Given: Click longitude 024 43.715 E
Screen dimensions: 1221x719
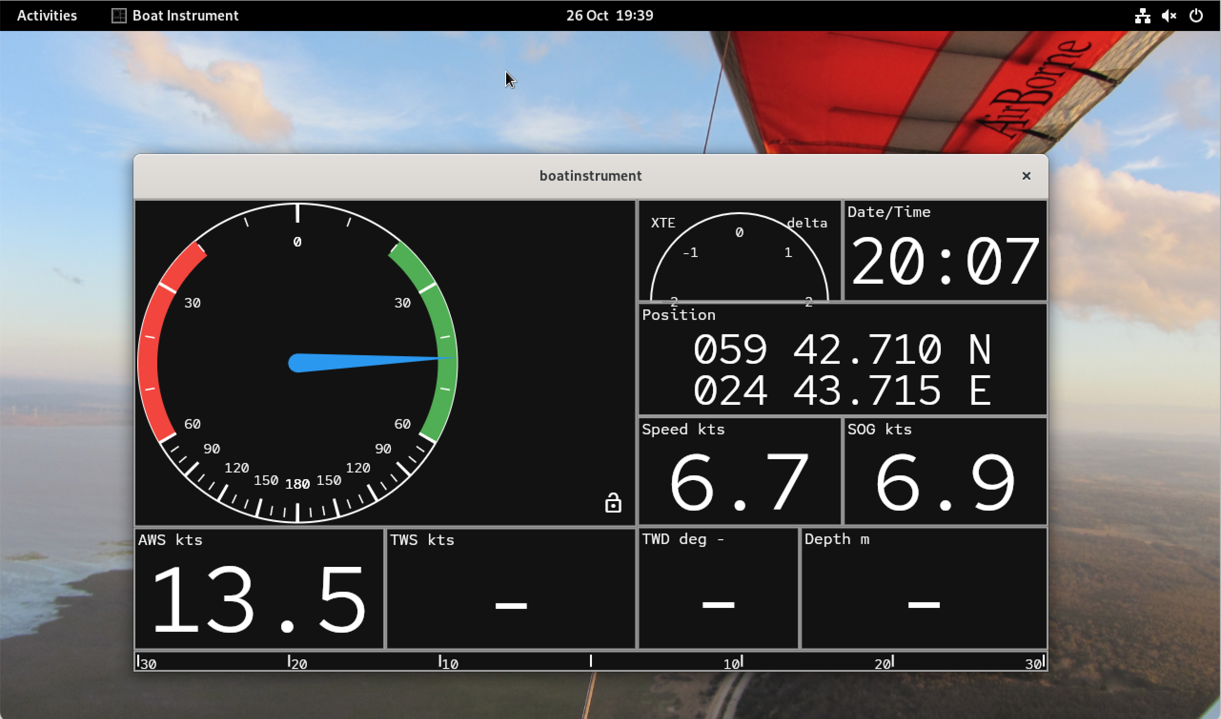Looking at the screenshot, I should [x=842, y=390].
